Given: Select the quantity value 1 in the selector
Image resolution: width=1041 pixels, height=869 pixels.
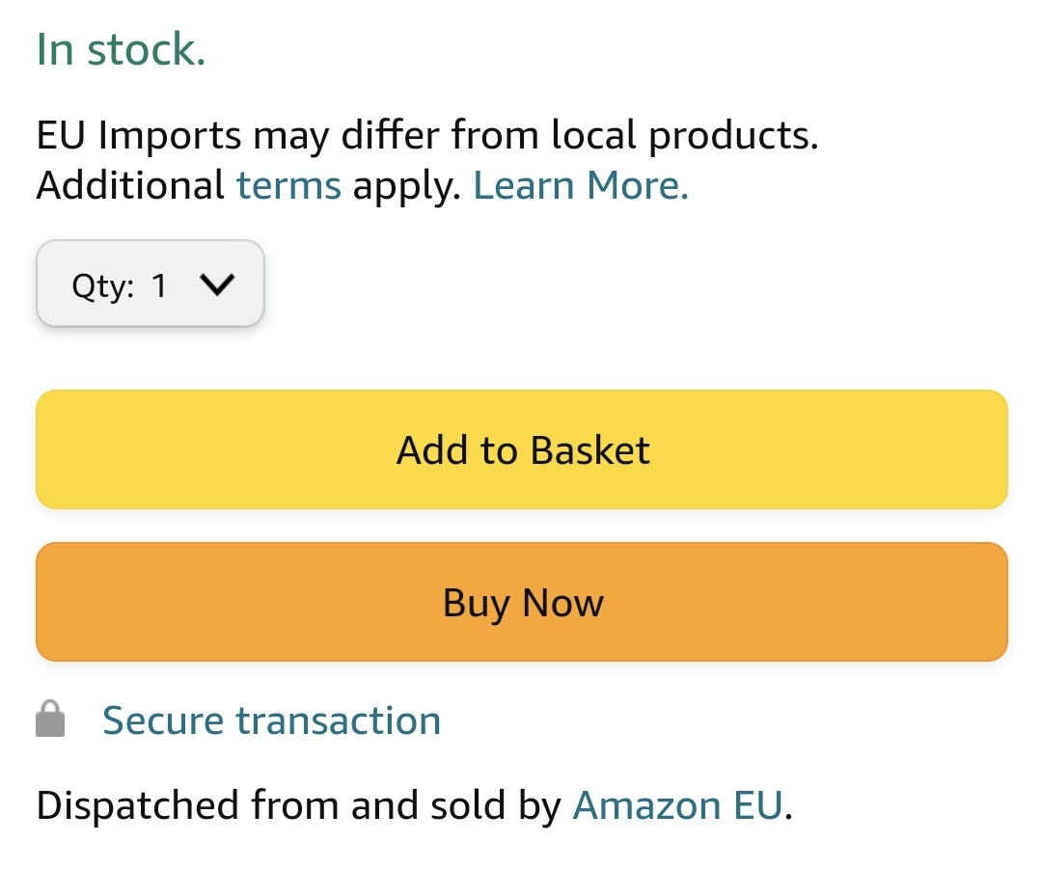Looking at the screenshot, I should (158, 286).
